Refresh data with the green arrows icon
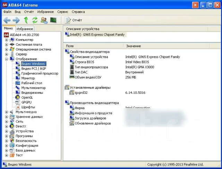Image resolution: width=222 pixels, height=169 pixels. pyautogui.click(x=35, y=20)
